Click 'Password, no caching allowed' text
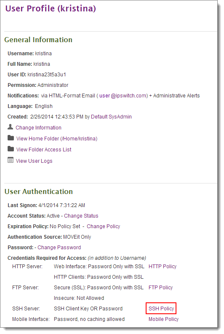224x334 pixels. (x=89, y=319)
